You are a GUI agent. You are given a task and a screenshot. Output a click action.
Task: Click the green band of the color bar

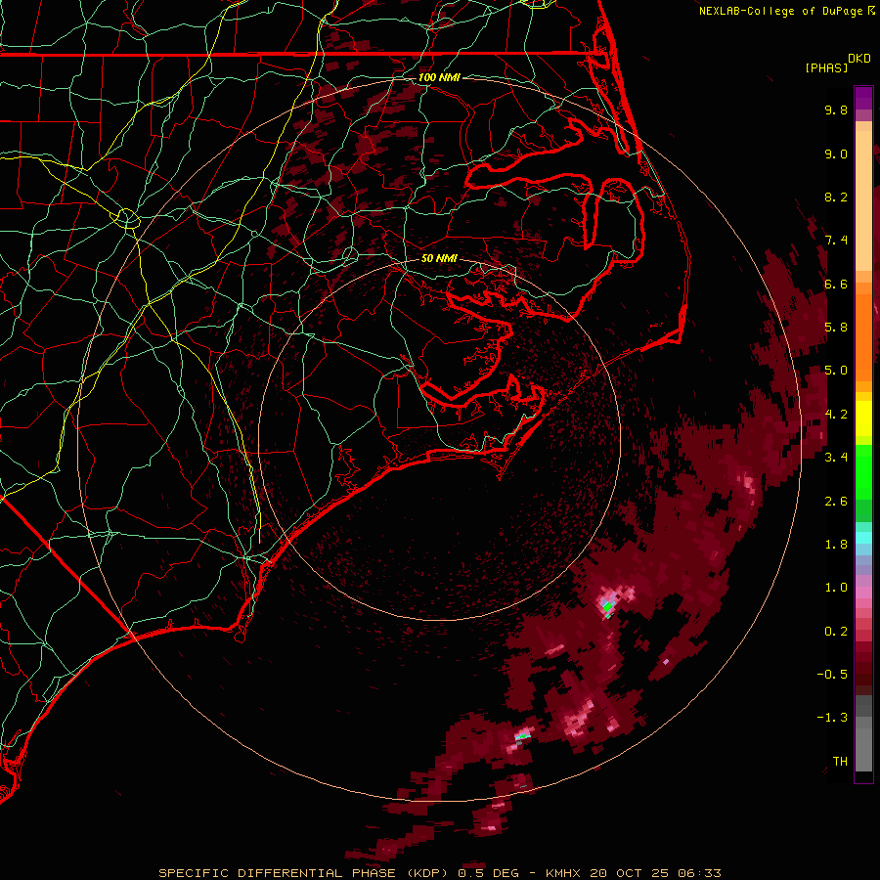pyautogui.click(x=863, y=471)
